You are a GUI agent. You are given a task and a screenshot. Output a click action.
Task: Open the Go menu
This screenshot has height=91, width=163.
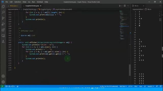(29, 2)
